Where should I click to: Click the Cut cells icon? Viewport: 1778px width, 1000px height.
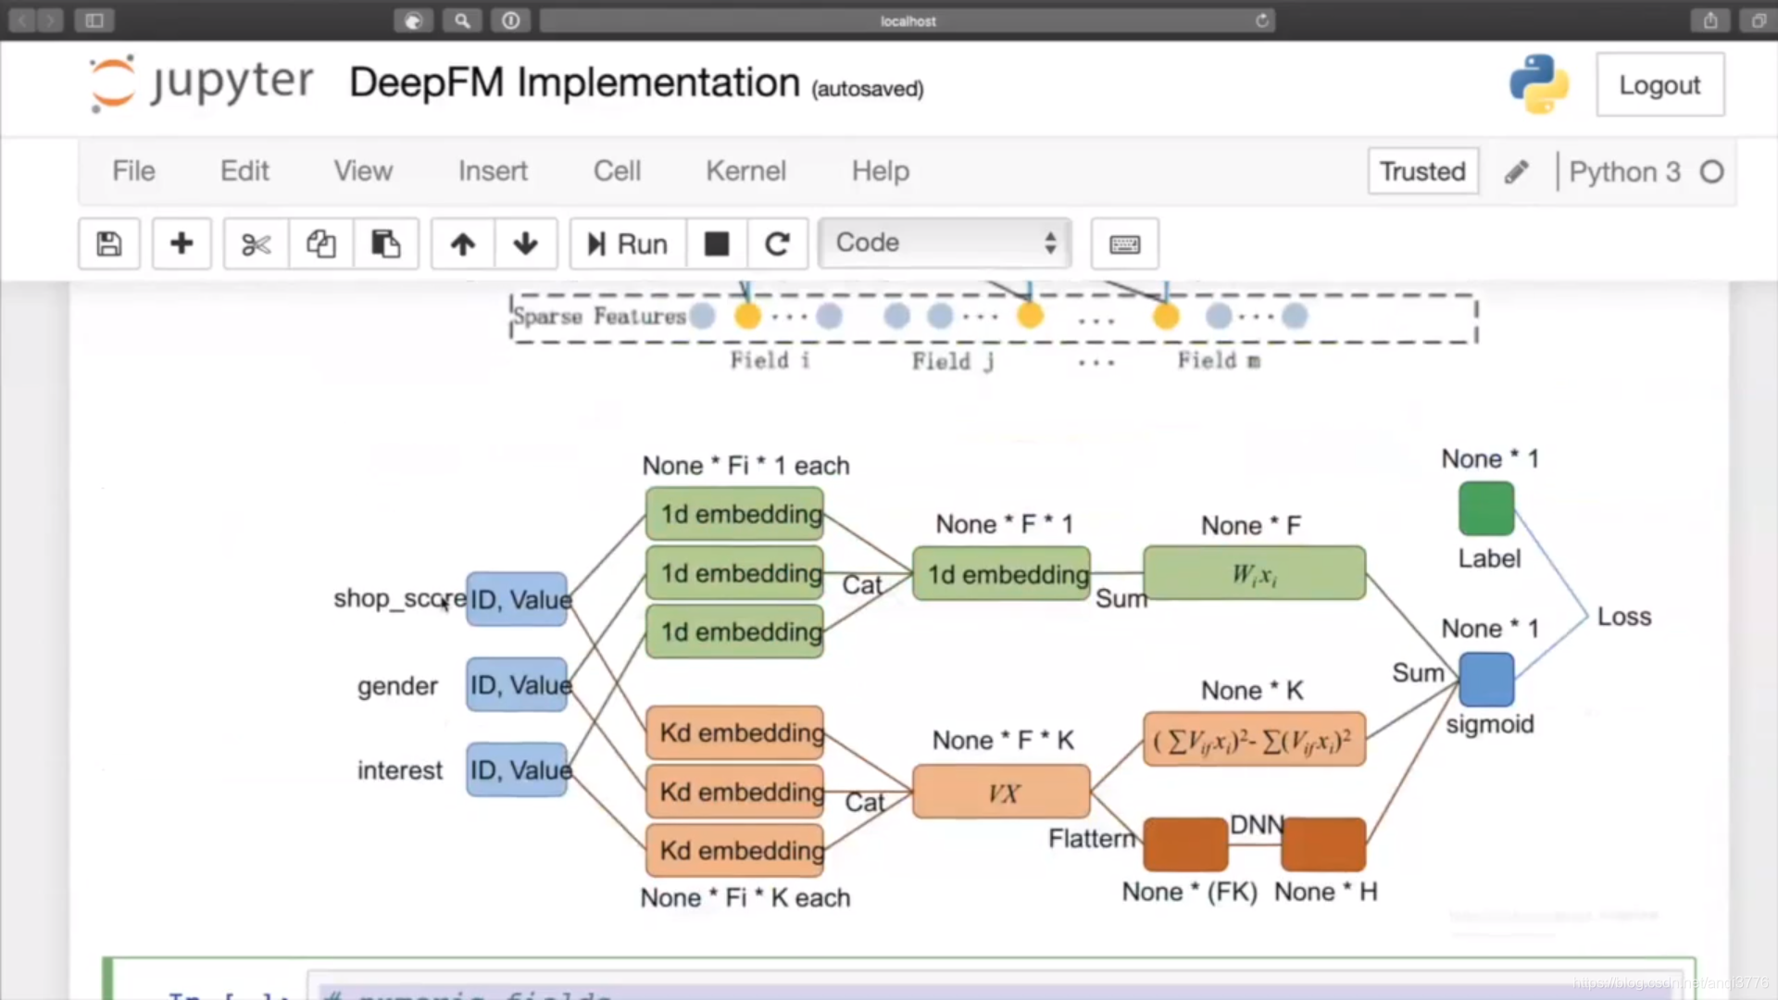pos(254,243)
